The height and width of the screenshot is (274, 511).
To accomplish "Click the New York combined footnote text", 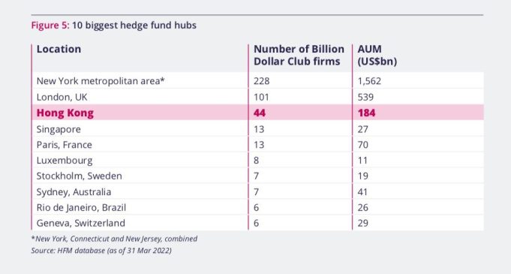I will coord(114,239).
